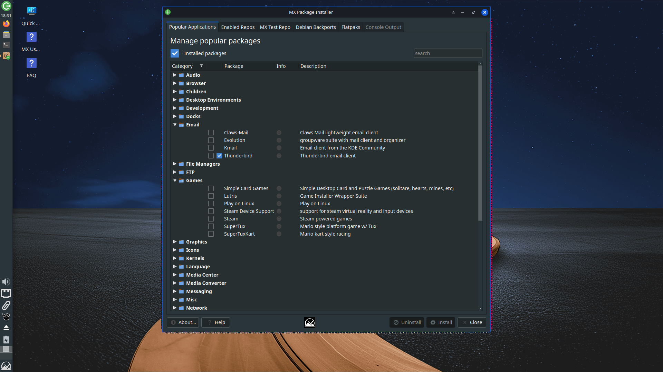
Task: Click the Uninstall button
Action: (x=407, y=322)
